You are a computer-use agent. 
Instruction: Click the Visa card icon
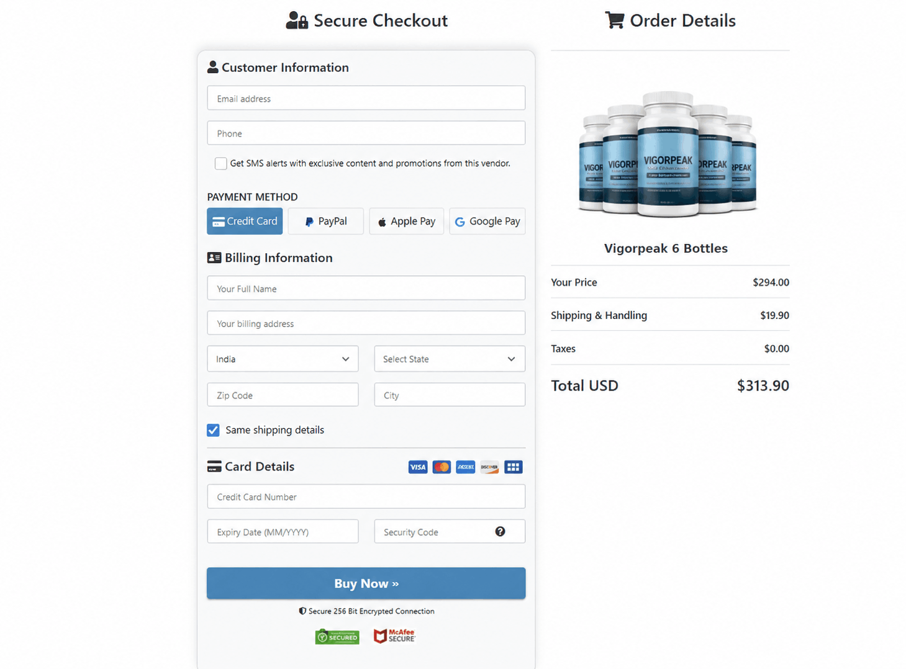pos(418,467)
